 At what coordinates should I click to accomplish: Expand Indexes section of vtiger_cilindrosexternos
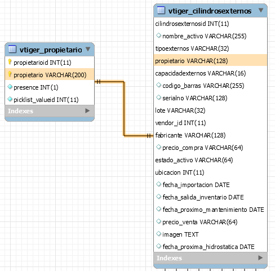pyautogui.click(x=260, y=258)
